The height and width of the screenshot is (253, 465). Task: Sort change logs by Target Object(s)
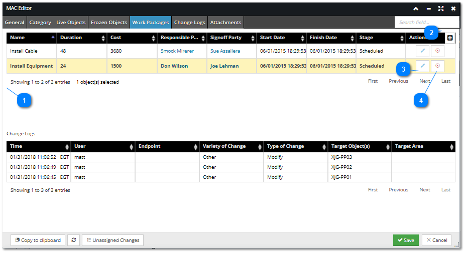coord(360,146)
